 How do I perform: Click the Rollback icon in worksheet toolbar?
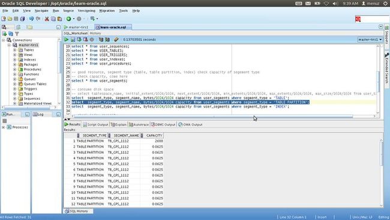coord(85,39)
